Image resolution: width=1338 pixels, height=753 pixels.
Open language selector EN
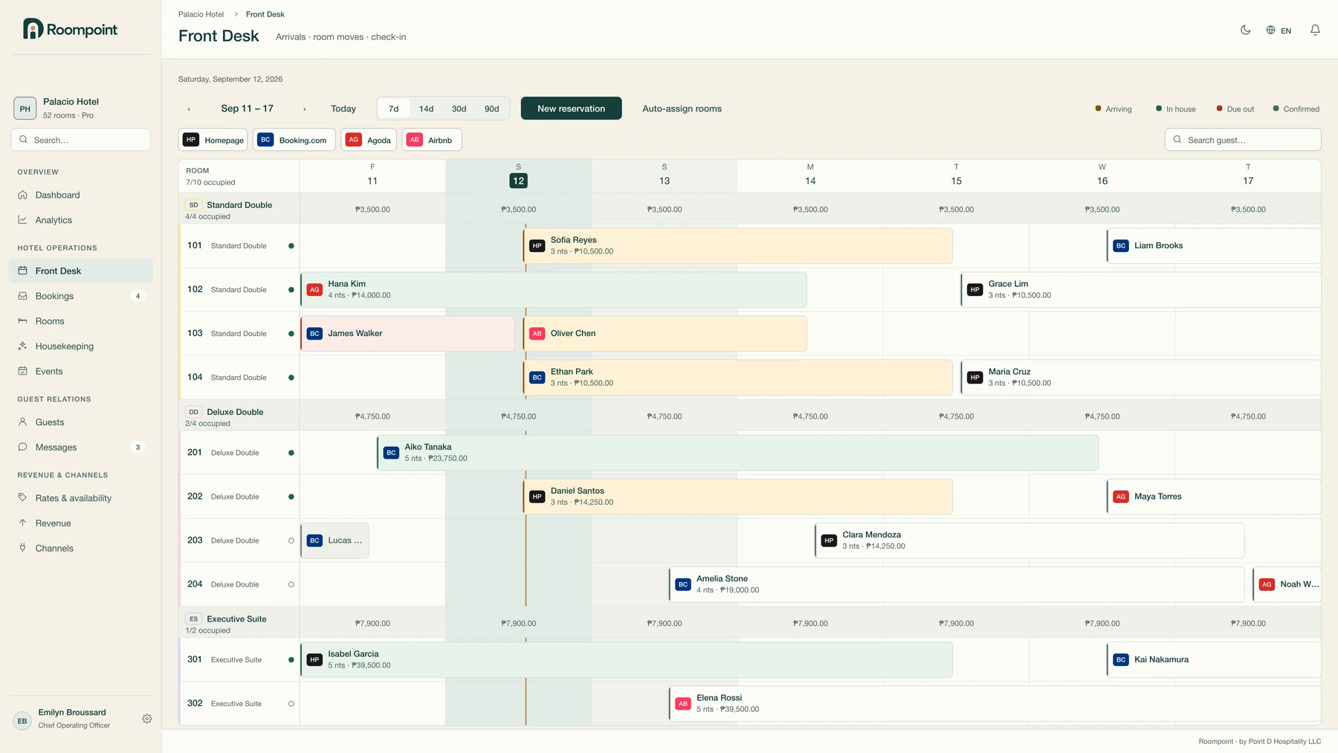pos(1279,30)
